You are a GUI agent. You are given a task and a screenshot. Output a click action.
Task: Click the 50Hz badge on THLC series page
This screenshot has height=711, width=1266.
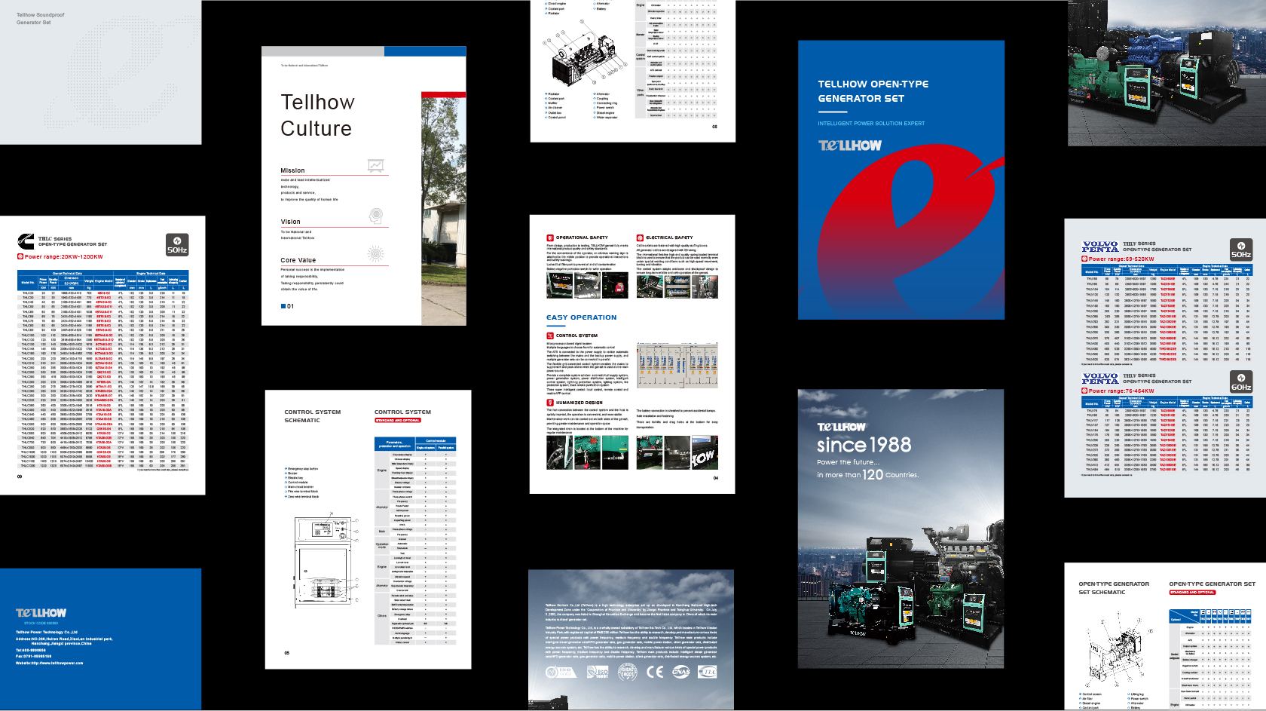pyautogui.click(x=177, y=245)
